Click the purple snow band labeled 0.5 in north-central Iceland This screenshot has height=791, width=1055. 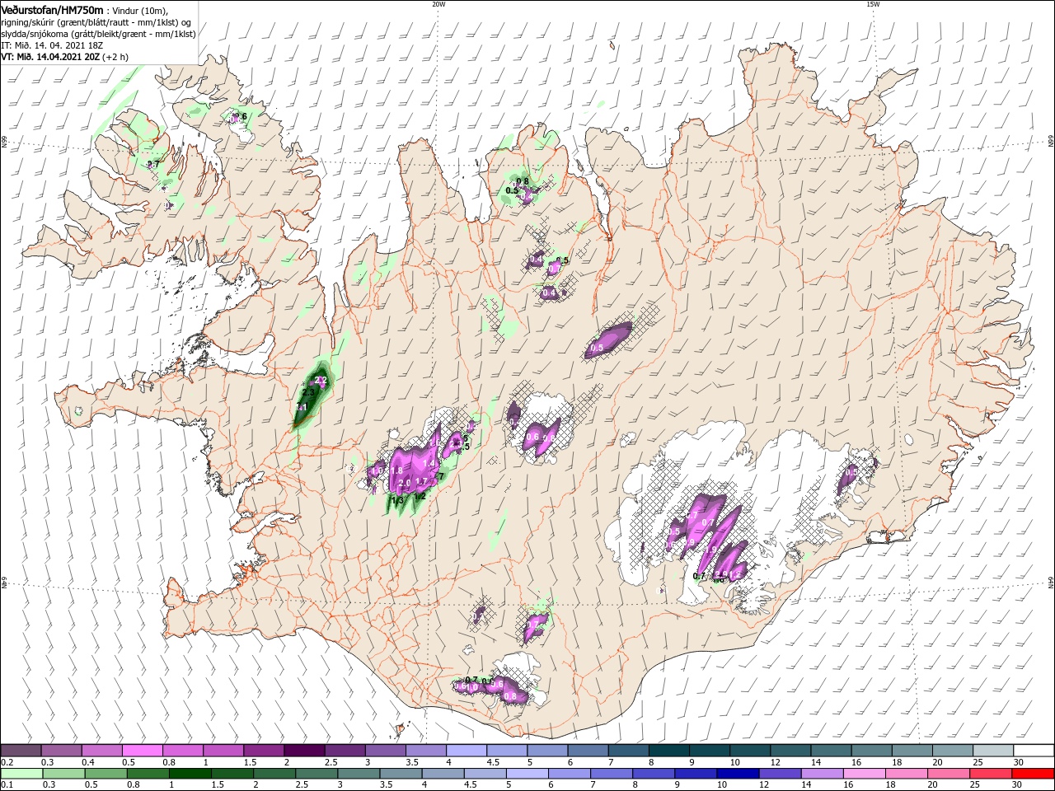tap(608, 339)
